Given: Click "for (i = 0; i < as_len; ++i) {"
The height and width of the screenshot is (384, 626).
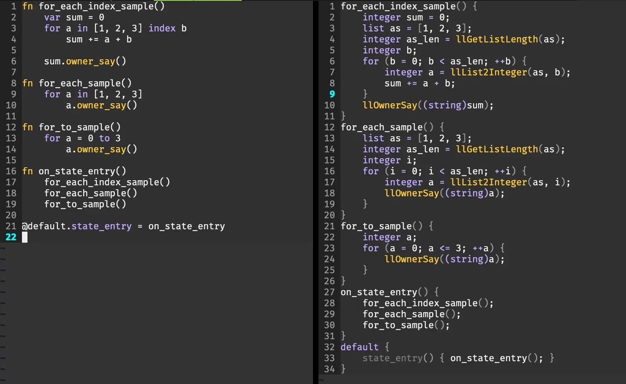Looking at the screenshot, I should pyautogui.click(x=445, y=171).
